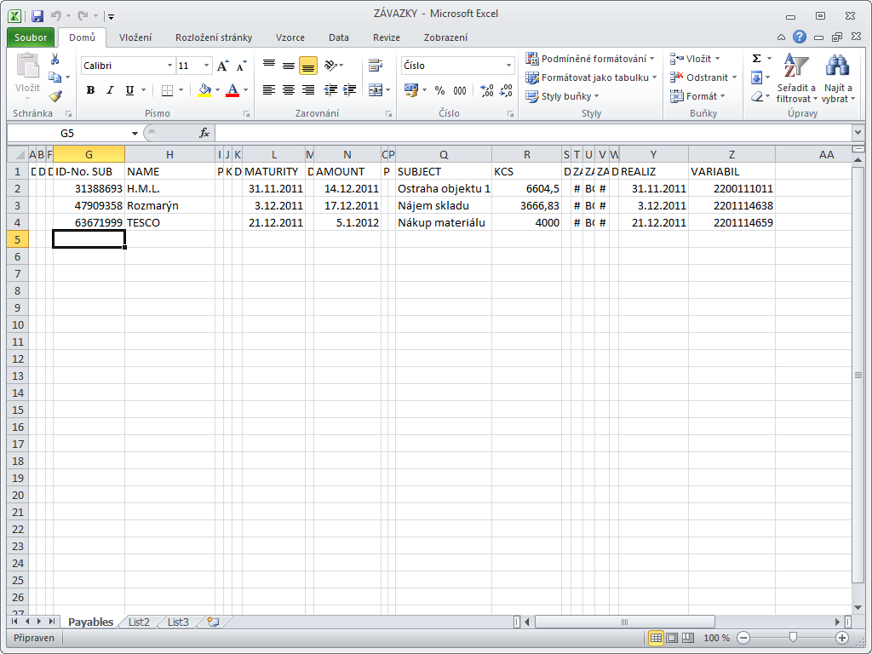872x654 pixels.
Task: Click the Insert new worksheet tab icon
Action: pos(213,622)
